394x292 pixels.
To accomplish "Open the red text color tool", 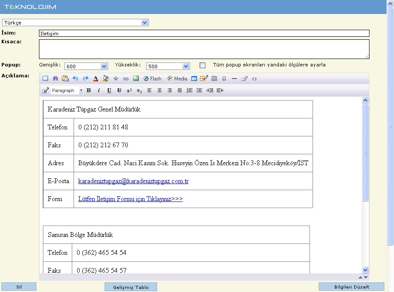I will click(95, 79).
